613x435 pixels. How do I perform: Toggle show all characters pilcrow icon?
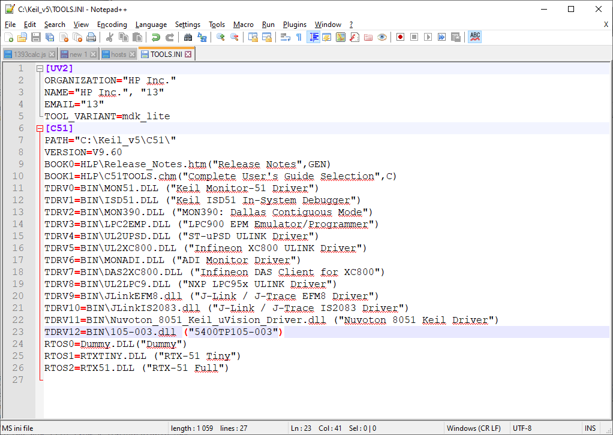299,37
